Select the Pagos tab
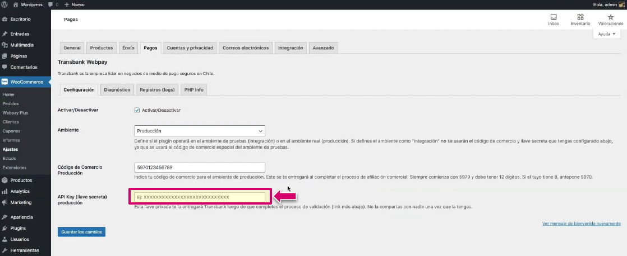627x256 pixels. tap(150, 48)
